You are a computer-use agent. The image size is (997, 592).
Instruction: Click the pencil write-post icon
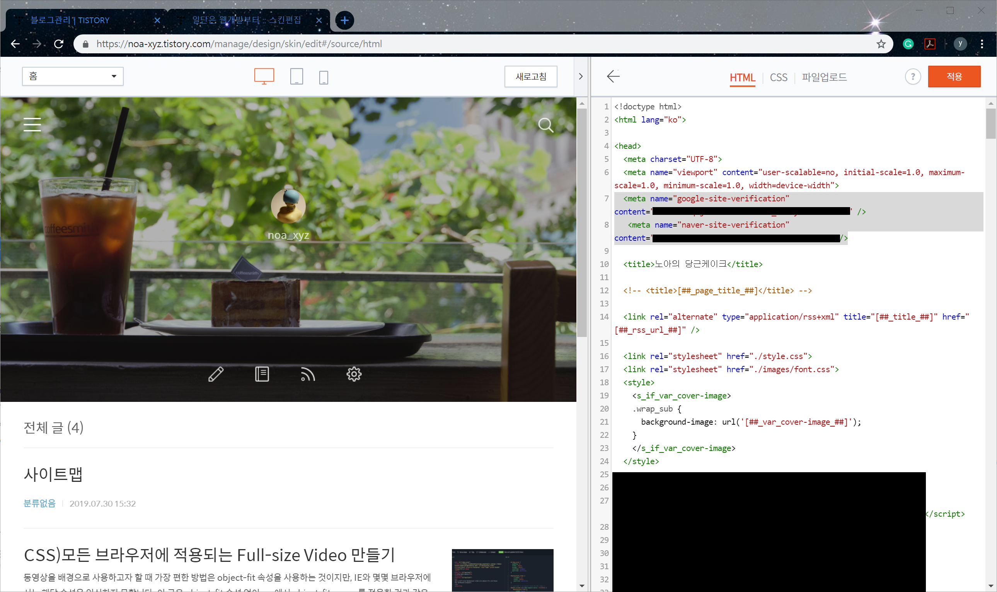pyautogui.click(x=216, y=374)
